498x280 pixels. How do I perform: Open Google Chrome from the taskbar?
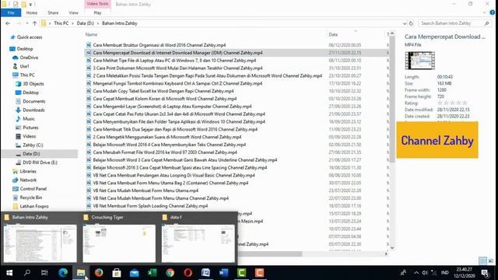point(170,273)
